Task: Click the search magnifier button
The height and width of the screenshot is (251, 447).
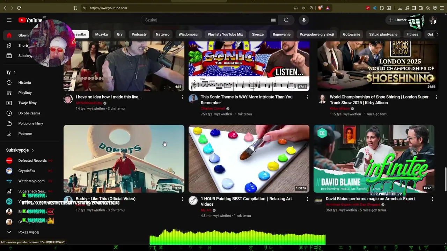Action: [286, 20]
